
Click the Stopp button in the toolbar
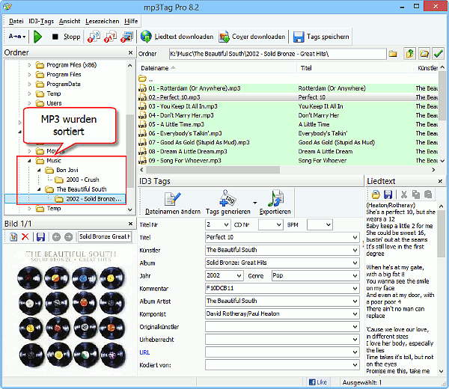pyautogui.click(x=66, y=37)
